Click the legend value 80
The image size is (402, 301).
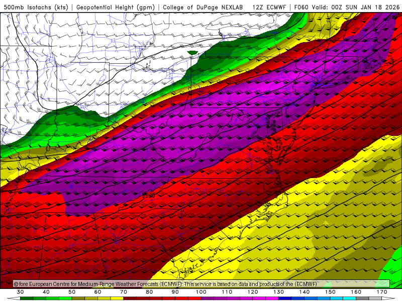[149, 292]
